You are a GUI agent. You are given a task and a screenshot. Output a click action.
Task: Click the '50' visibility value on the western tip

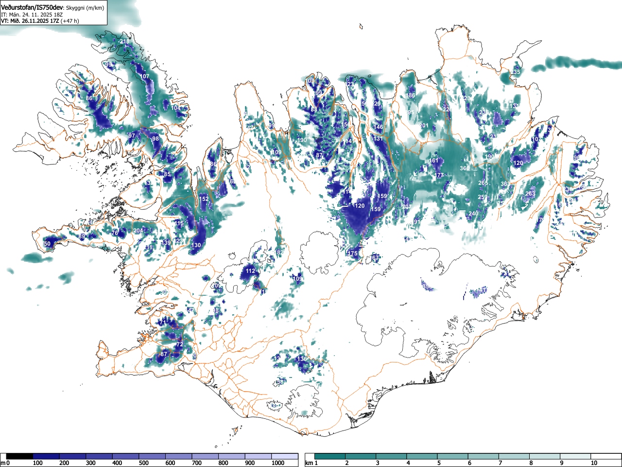(x=47, y=244)
